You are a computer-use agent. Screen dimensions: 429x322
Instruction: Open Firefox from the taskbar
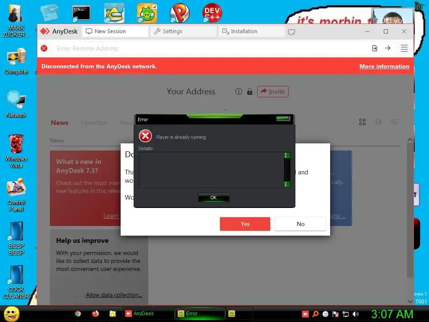[95, 314]
